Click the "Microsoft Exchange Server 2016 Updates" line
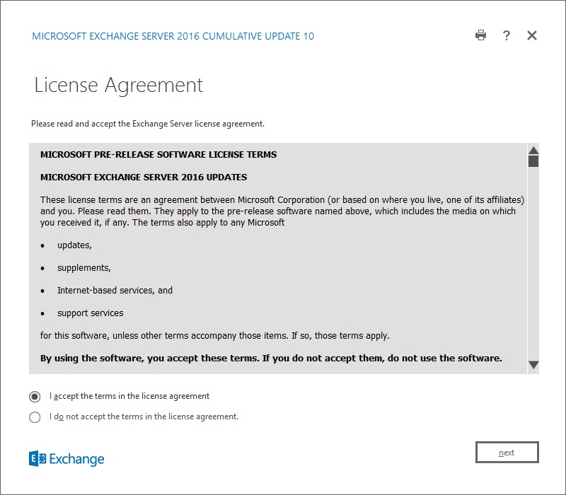Image resolution: width=566 pixels, height=495 pixels. click(144, 177)
